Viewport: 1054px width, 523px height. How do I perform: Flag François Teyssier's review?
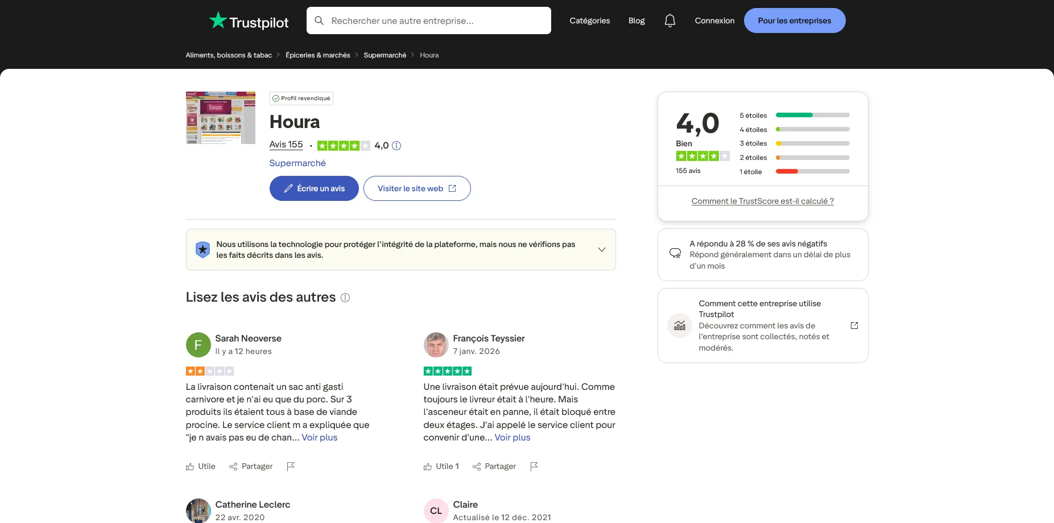[x=534, y=466]
